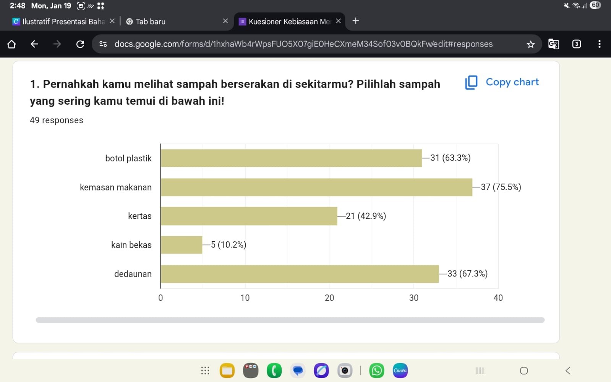Open a new browser tab
This screenshot has height=382, width=611.
click(x=356, y=21)
